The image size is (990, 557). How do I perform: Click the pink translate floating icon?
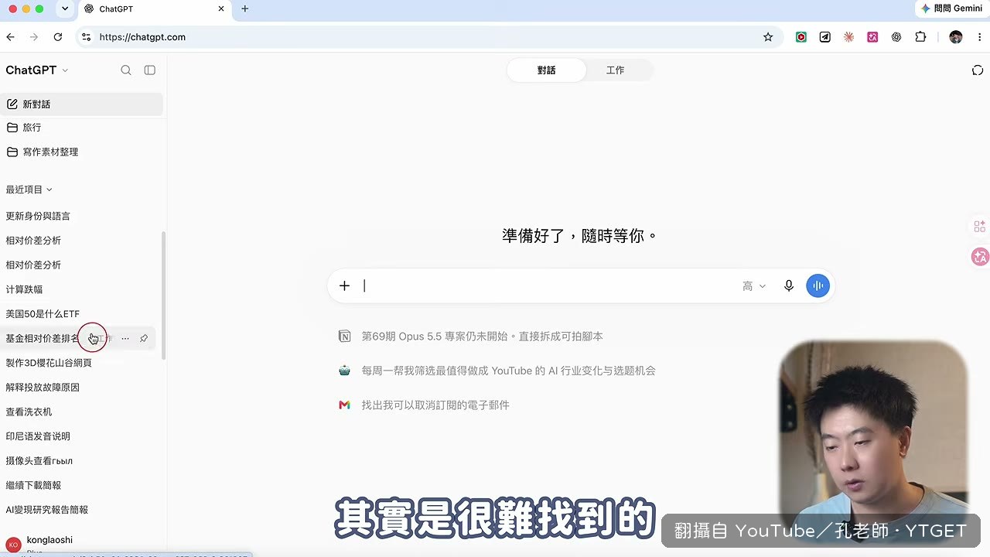[980, 257]
